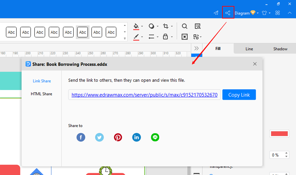Image resolution: width=296 pixels, height=175 pixels.
Task: Expand the line dash style dropdown arrow
Action: pyautogui.click(x=158, y=37)
